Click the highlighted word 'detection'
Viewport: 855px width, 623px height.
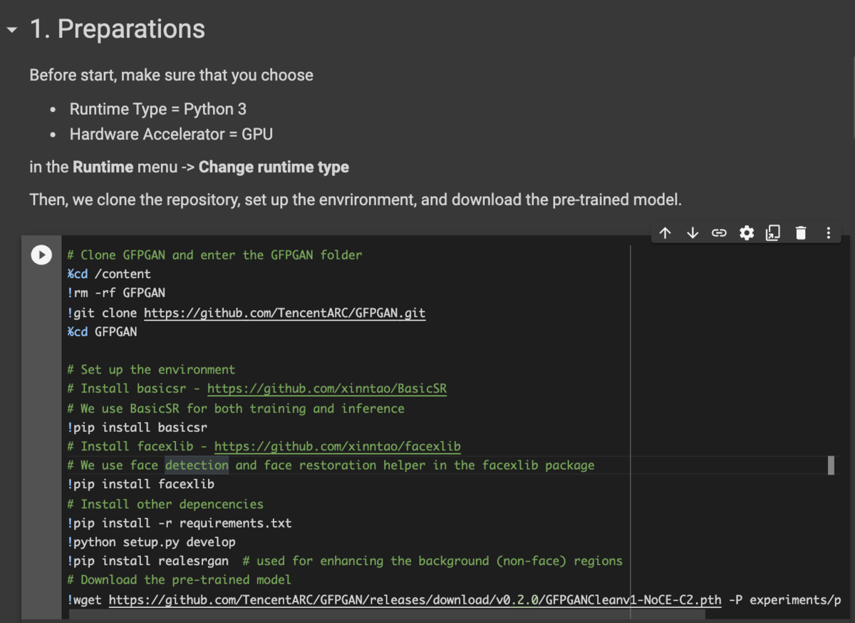pyautogui.click(x=195, y=465)
